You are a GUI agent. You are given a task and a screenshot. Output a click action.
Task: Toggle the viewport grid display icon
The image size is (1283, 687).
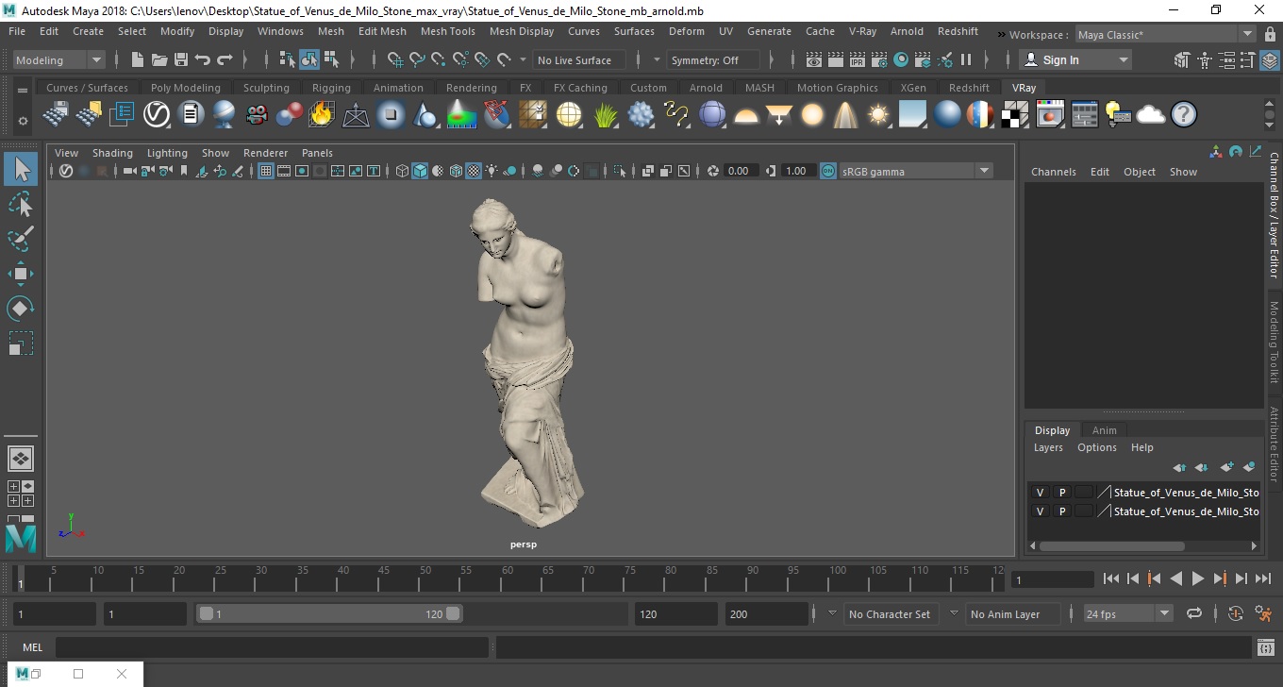coord(266,171)
